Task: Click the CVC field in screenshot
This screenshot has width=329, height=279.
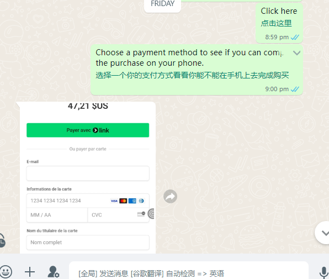Action: (x=118, y=215)
